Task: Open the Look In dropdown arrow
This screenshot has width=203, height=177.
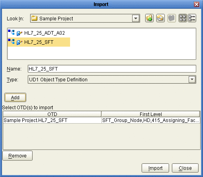Action: click(x=136, y=18)
